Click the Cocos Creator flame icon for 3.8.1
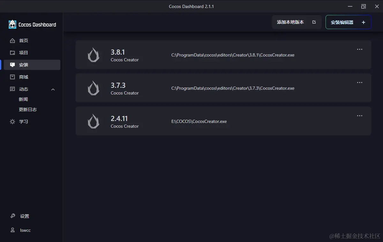This screenshot has width=383, height=242. click(94, 55)
